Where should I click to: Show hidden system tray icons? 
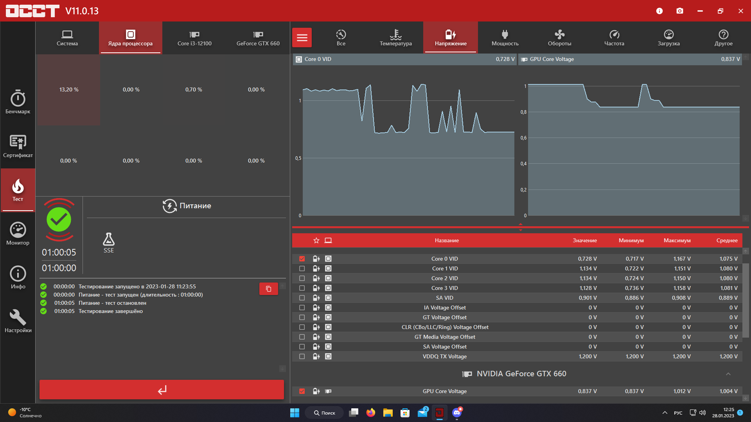[665, 413]
